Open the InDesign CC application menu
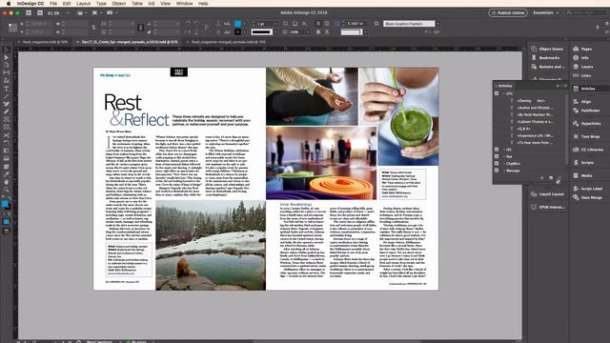Viewport: 610px width, 343px height. click(x=30, y=3)
